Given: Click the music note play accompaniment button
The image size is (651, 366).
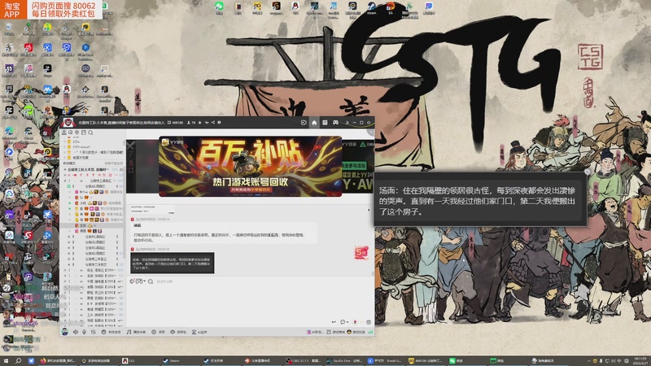Looking at the screenshot, I should pos(136,332).
